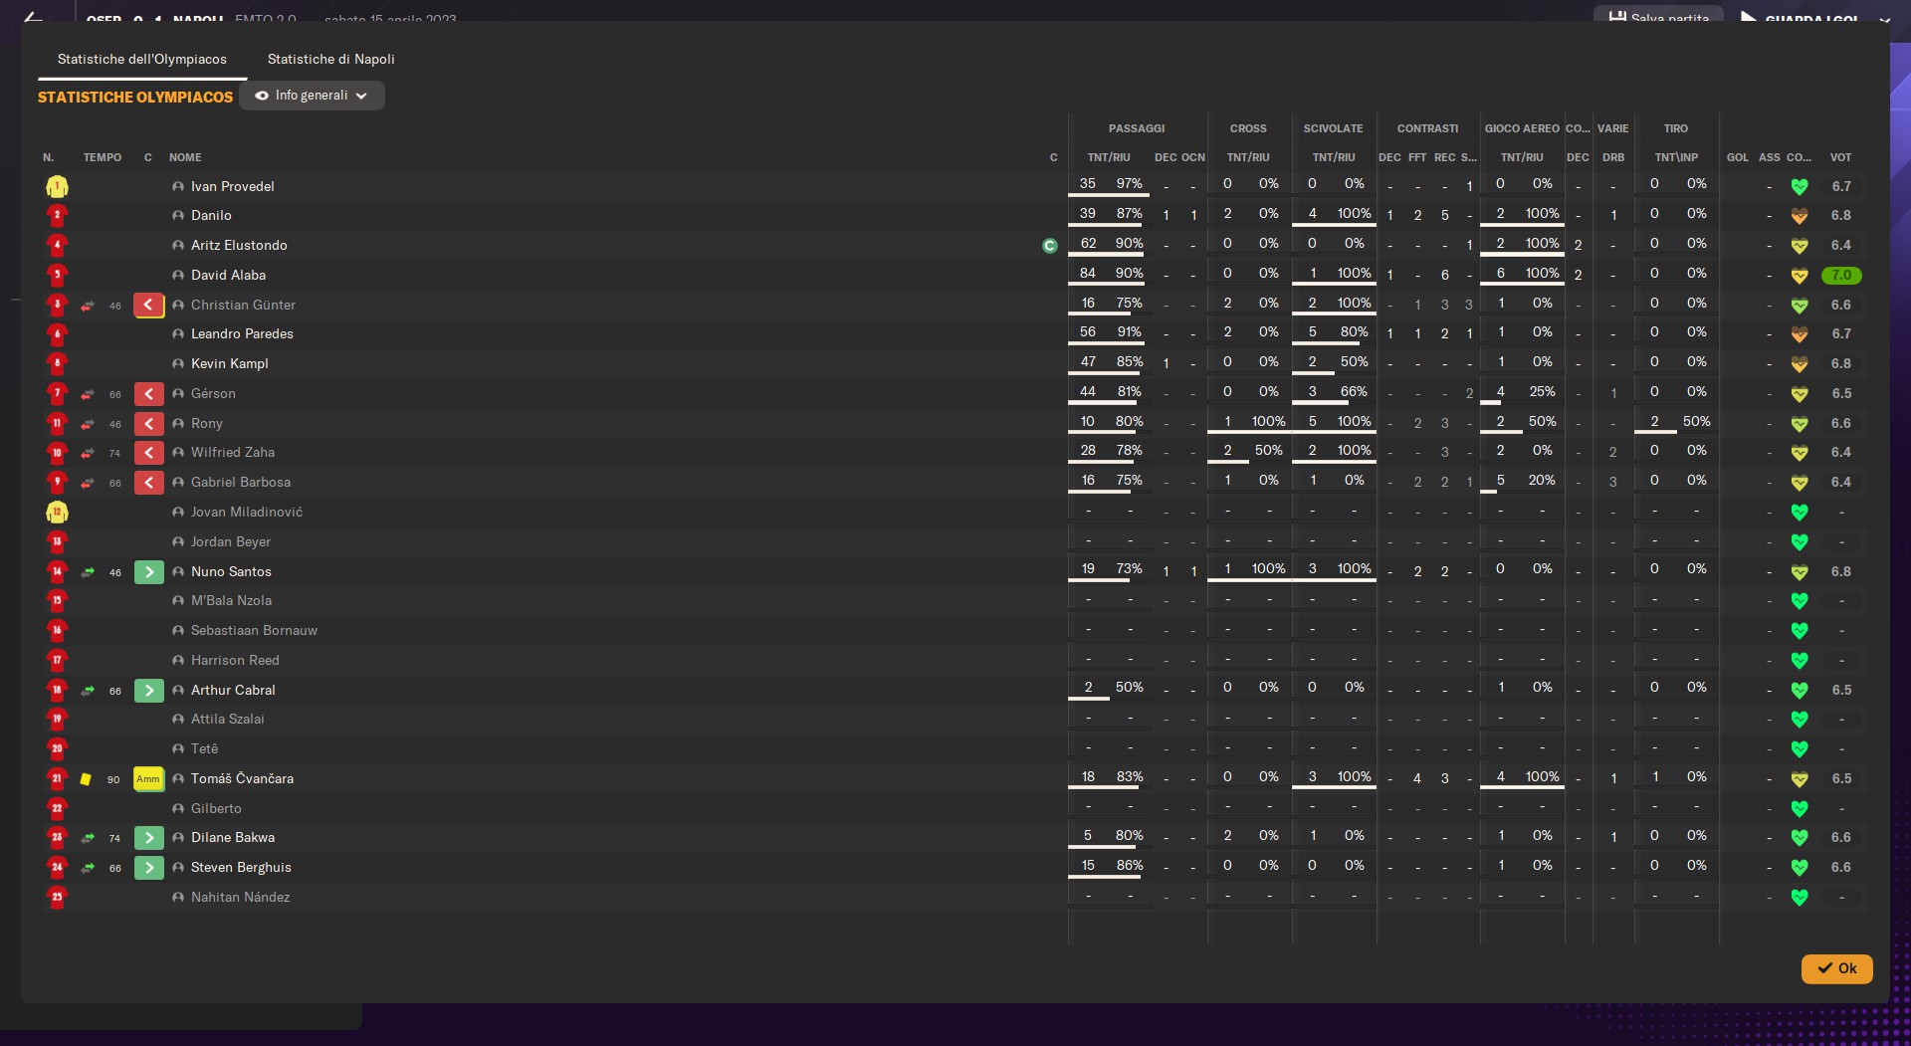Click the green swap arrows beside Nuno Santos
Viewport: 1911px width, 1046px height.
coord(88,572)
